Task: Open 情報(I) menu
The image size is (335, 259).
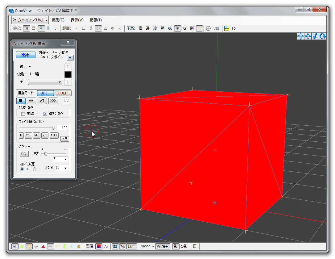Action: point(96,20)
